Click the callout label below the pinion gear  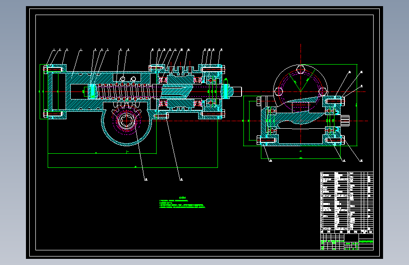click(x=146, y=179)
